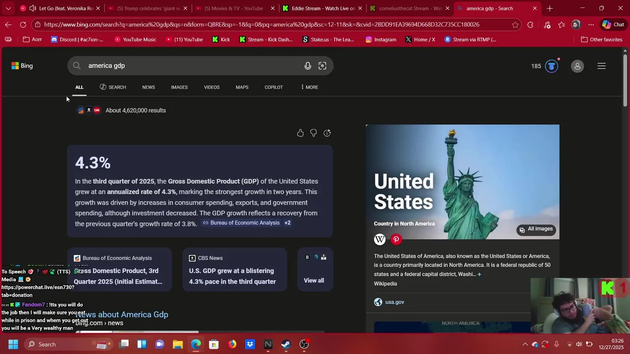Open the Bing Rewards points medal icon

tap(552, 66)
